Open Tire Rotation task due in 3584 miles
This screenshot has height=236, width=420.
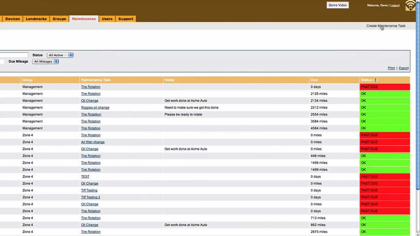tap(91, 121)
